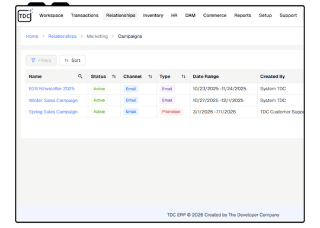This screenshot has width=320, height=228.
Task: Sort by the Channel column arrows
Action: (150, 76)
